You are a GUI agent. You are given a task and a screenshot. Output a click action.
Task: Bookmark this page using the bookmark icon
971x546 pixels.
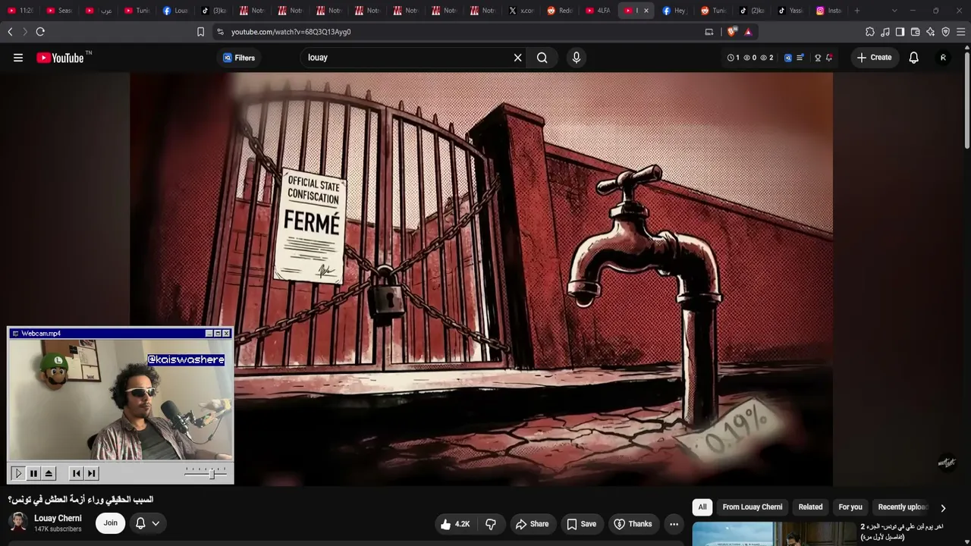tap(200, 32)
